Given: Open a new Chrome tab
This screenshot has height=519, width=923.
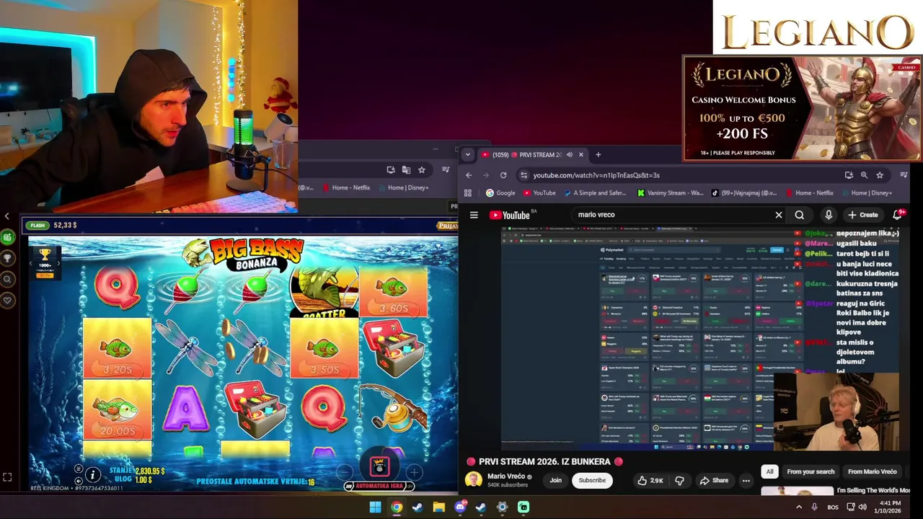Looking at the screenshot, I should 598,154.
